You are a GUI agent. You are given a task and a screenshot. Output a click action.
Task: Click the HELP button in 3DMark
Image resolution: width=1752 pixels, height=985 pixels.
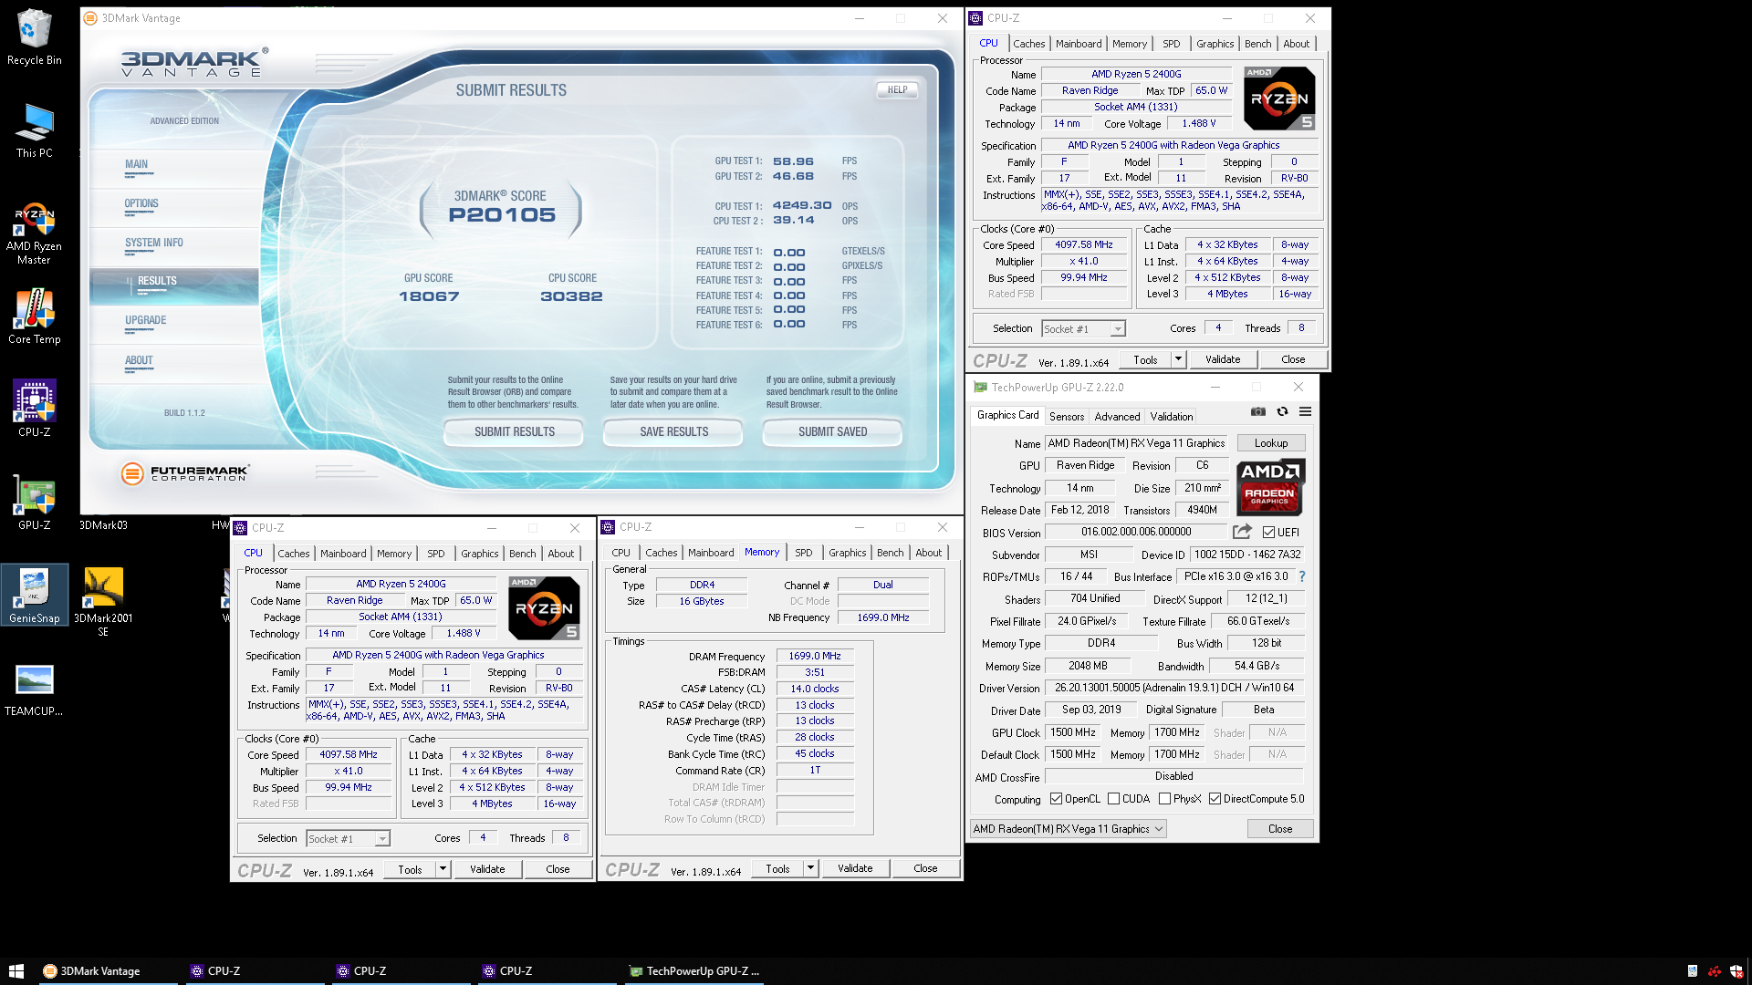(x=897, y=89)
